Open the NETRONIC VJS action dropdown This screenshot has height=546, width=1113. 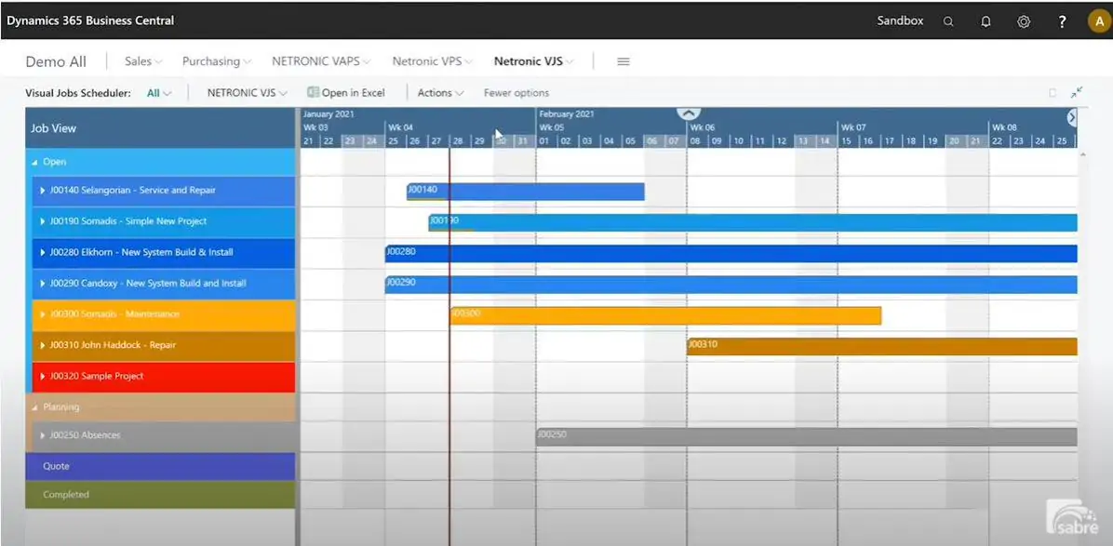point(247,93)
